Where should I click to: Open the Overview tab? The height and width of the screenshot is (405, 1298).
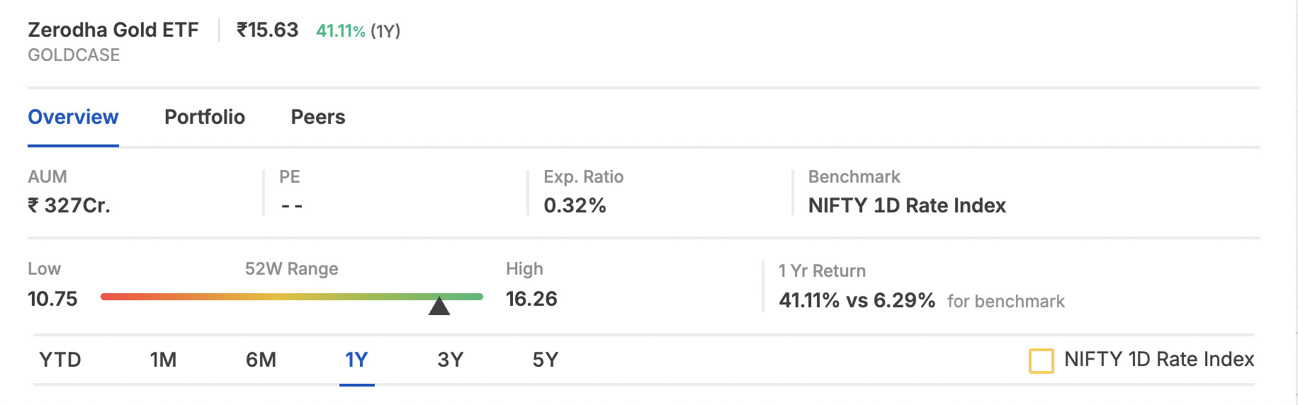click(x=73, y=117)
